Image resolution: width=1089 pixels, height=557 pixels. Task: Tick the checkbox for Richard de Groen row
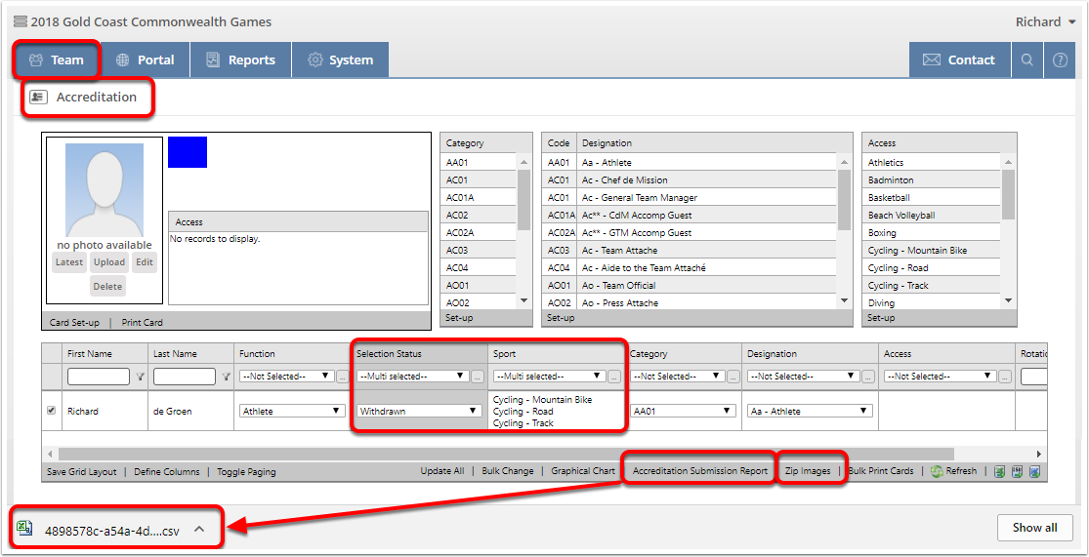pyautogui.click(x=51, y=411)
